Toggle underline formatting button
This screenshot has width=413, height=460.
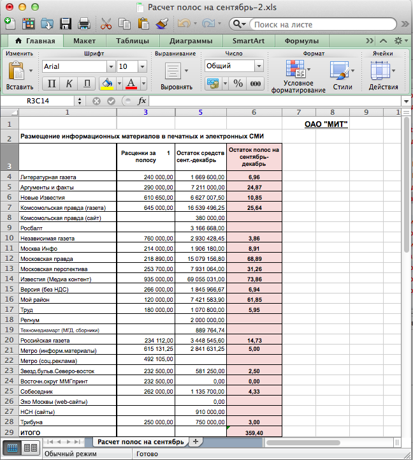coord(87,84)
